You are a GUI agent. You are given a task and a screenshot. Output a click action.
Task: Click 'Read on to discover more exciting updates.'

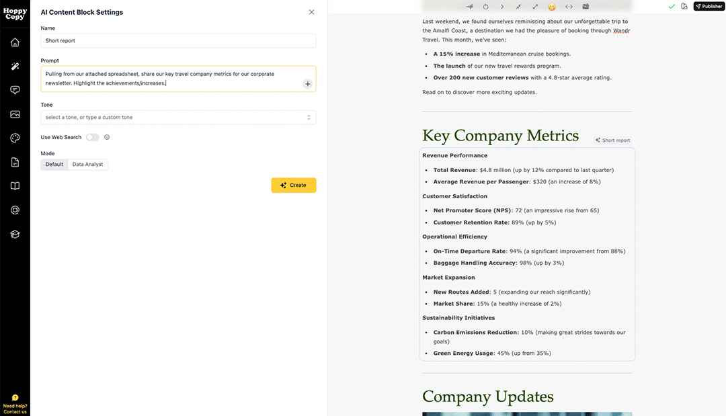(x=480, y=92)
